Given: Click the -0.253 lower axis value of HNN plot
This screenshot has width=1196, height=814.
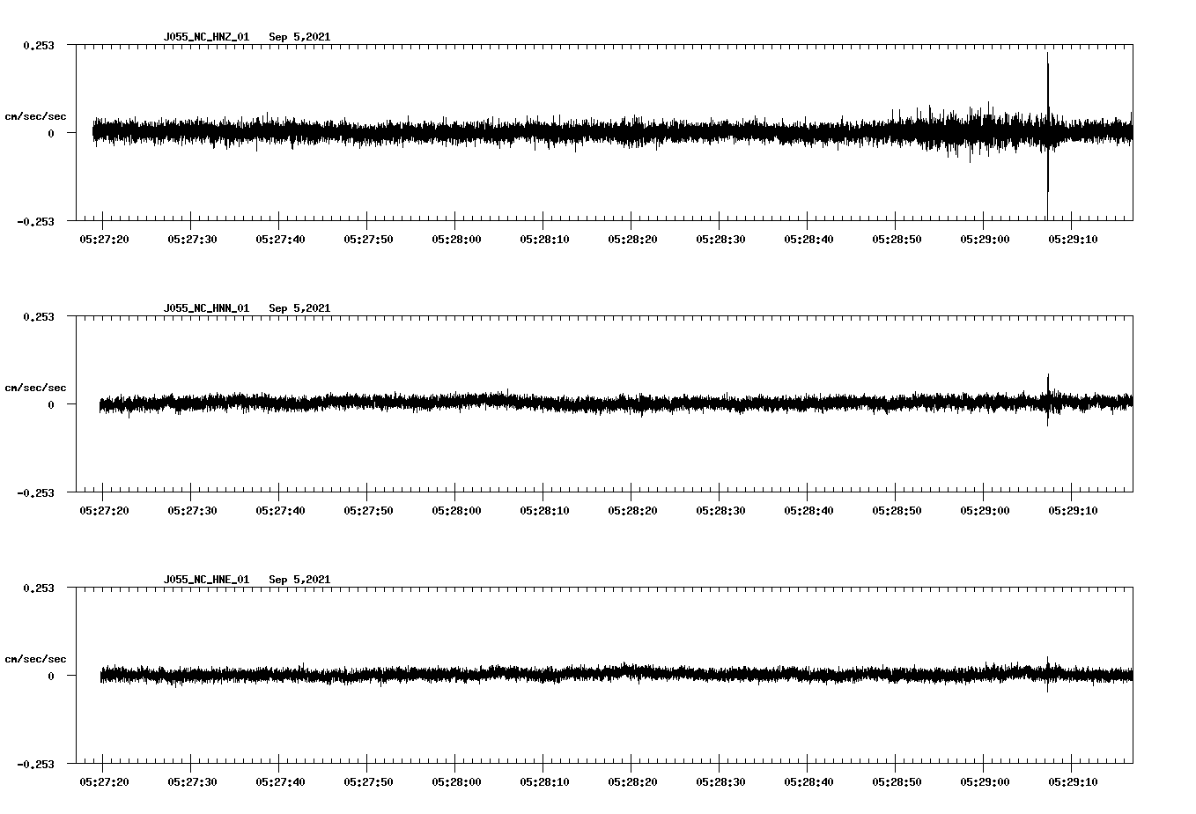Looking at the screenshot, I should coord(36,493).
